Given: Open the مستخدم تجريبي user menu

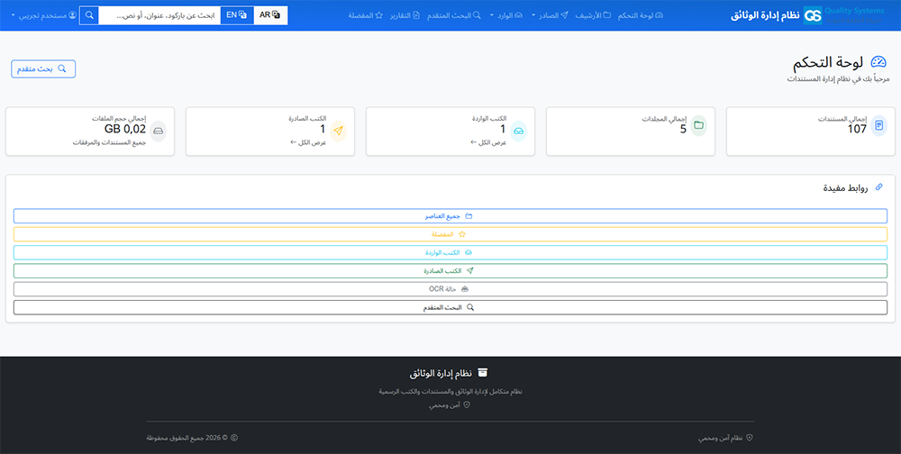Looking at the screenshot, I should click(41, 15).
